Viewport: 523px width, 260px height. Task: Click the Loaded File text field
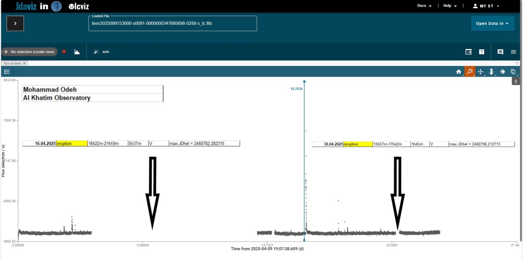click(x=172, y=24)
